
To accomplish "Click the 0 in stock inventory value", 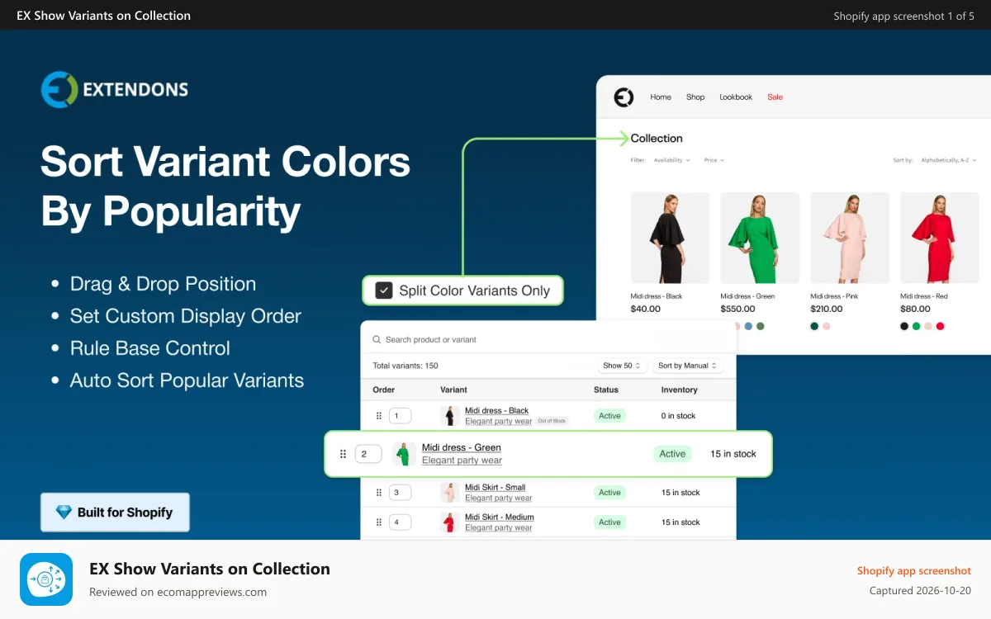I will click(x=679, y=416).
